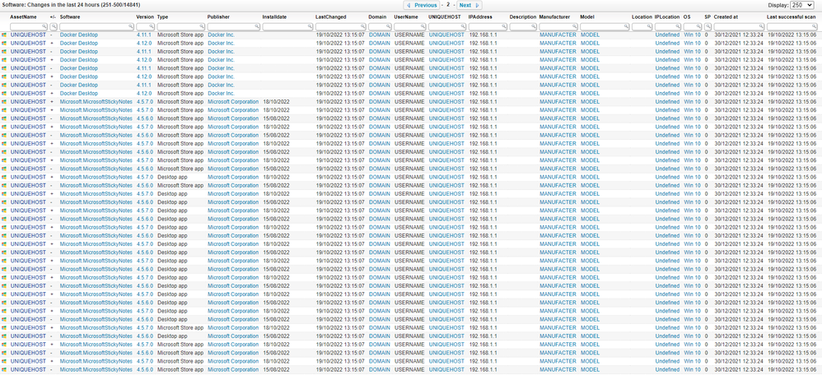Click the magnifier icon in the Publisher filter
The height and width of the screenshot is (375, 822).
tap(255, 27)
